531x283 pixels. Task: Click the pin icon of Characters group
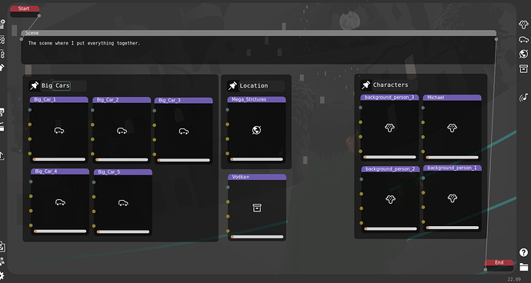click(366, 85)
